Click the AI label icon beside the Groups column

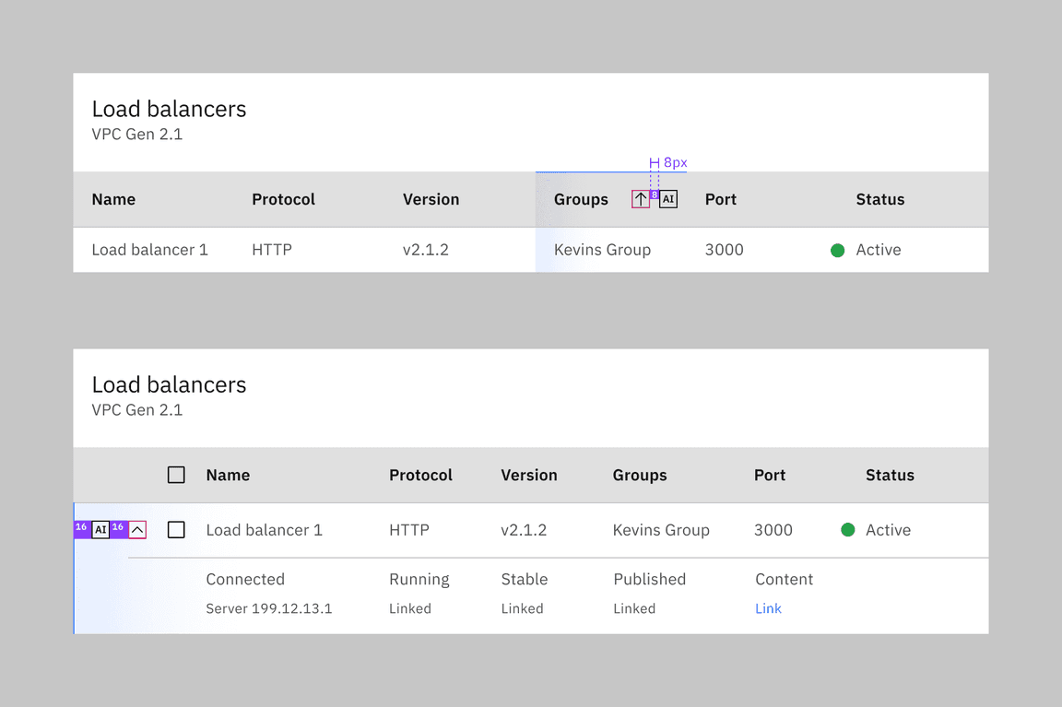[x=667, y=198]
